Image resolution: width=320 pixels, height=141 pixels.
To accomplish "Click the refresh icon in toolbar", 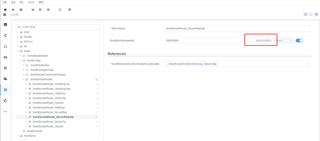I will 60,9.
